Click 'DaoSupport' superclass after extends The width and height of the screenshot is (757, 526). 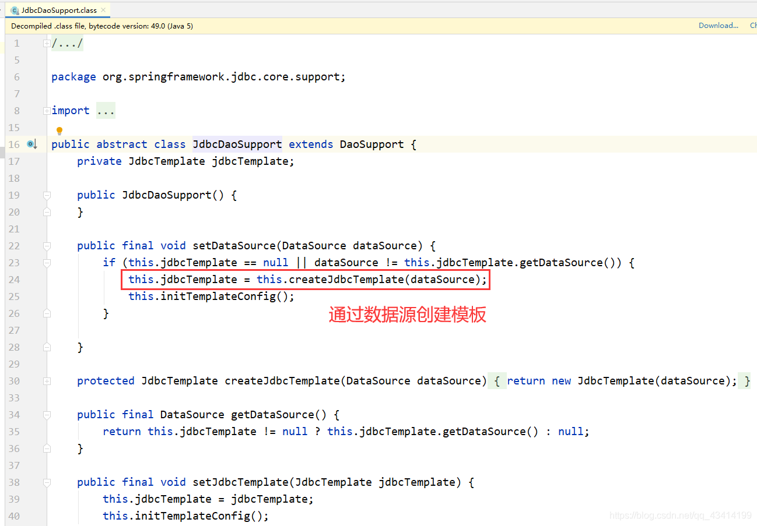pyautogui.click(x=372, y=144)
